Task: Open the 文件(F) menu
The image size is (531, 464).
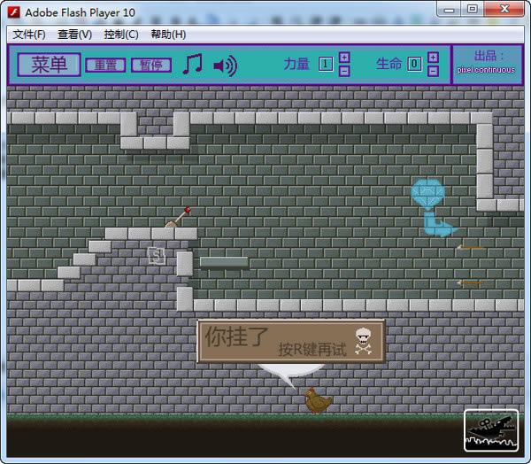Action: point(29,35)
